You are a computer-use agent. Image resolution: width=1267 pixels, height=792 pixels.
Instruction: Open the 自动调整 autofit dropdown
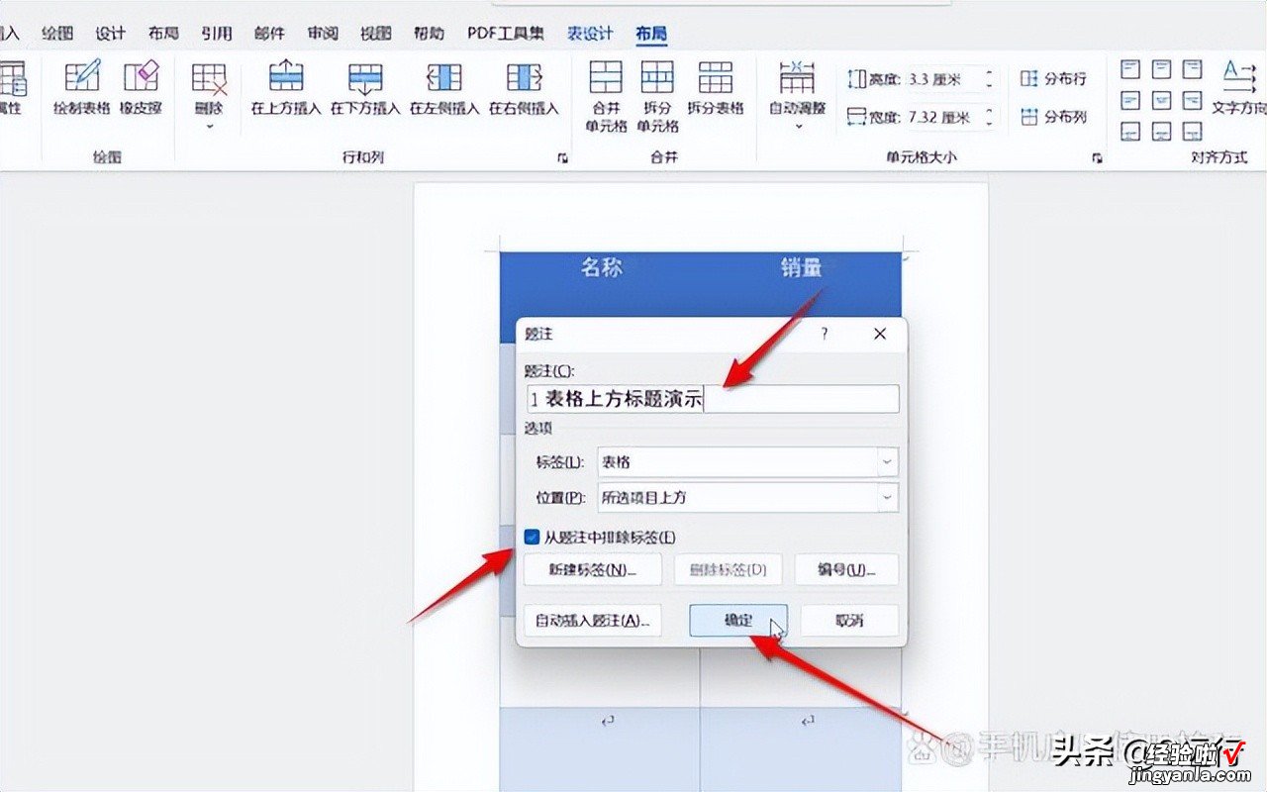click(797, 94)
